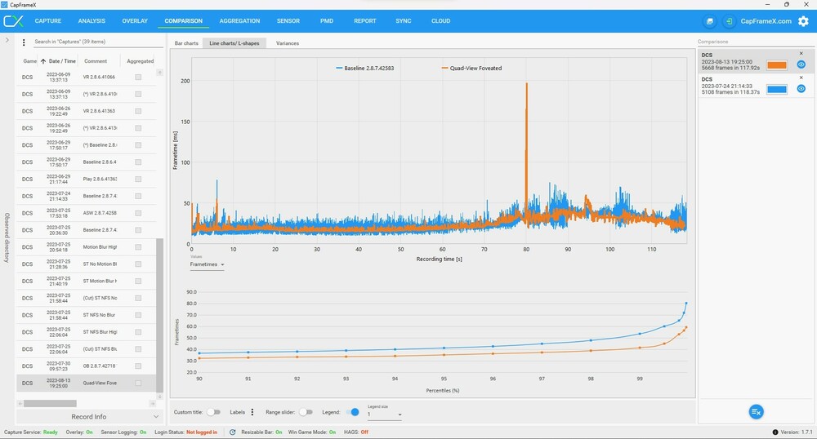Click the Aggregated column header
The height and width of the screenshot is (439, 817).
(x=141, y=61)
